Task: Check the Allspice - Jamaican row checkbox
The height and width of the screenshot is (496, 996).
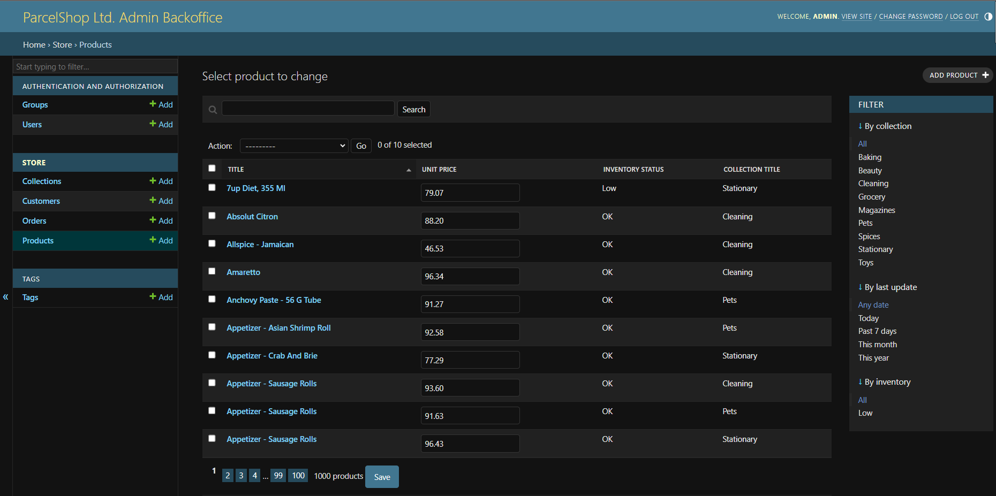Action: [212, 243]
